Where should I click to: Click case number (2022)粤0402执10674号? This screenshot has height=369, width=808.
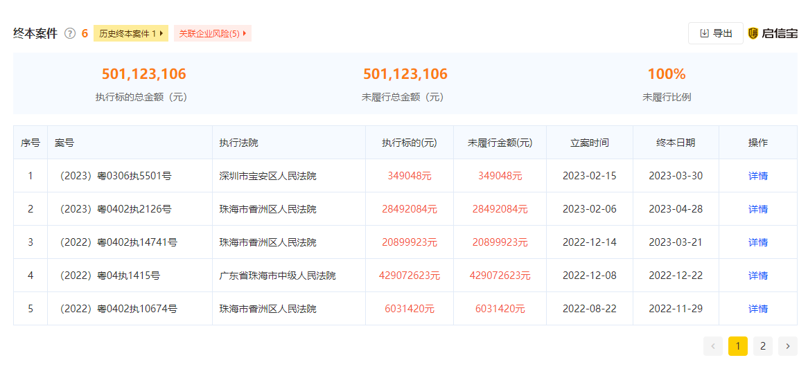point(116,309)
